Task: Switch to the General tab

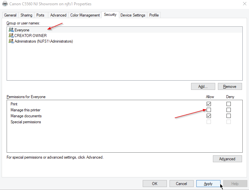Action: (10, 15)
